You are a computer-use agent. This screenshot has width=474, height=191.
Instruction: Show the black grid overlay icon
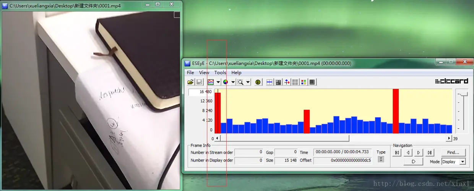[312, 82]
